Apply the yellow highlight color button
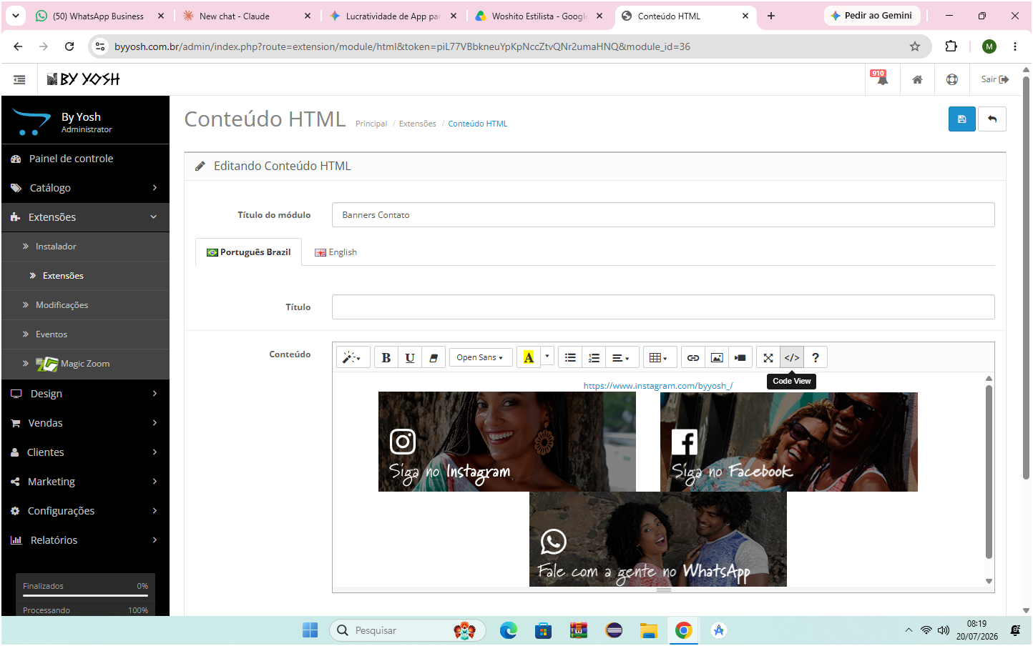 click(x=529, y=357)
